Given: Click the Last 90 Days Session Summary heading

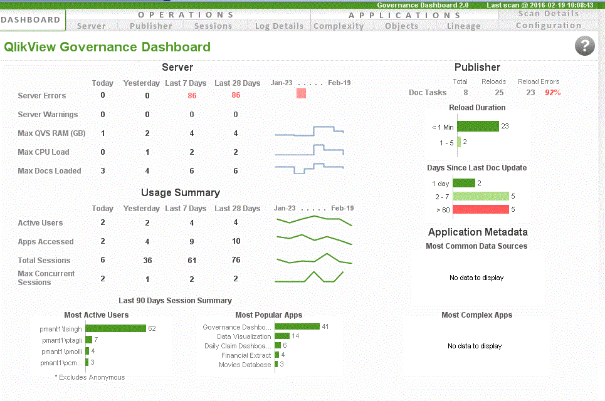Looking at the screenshot, I should click(x=175, y=300).
